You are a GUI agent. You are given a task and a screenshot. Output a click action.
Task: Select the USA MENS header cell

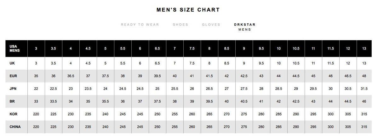pyautogui.click(x=17, y=48)
